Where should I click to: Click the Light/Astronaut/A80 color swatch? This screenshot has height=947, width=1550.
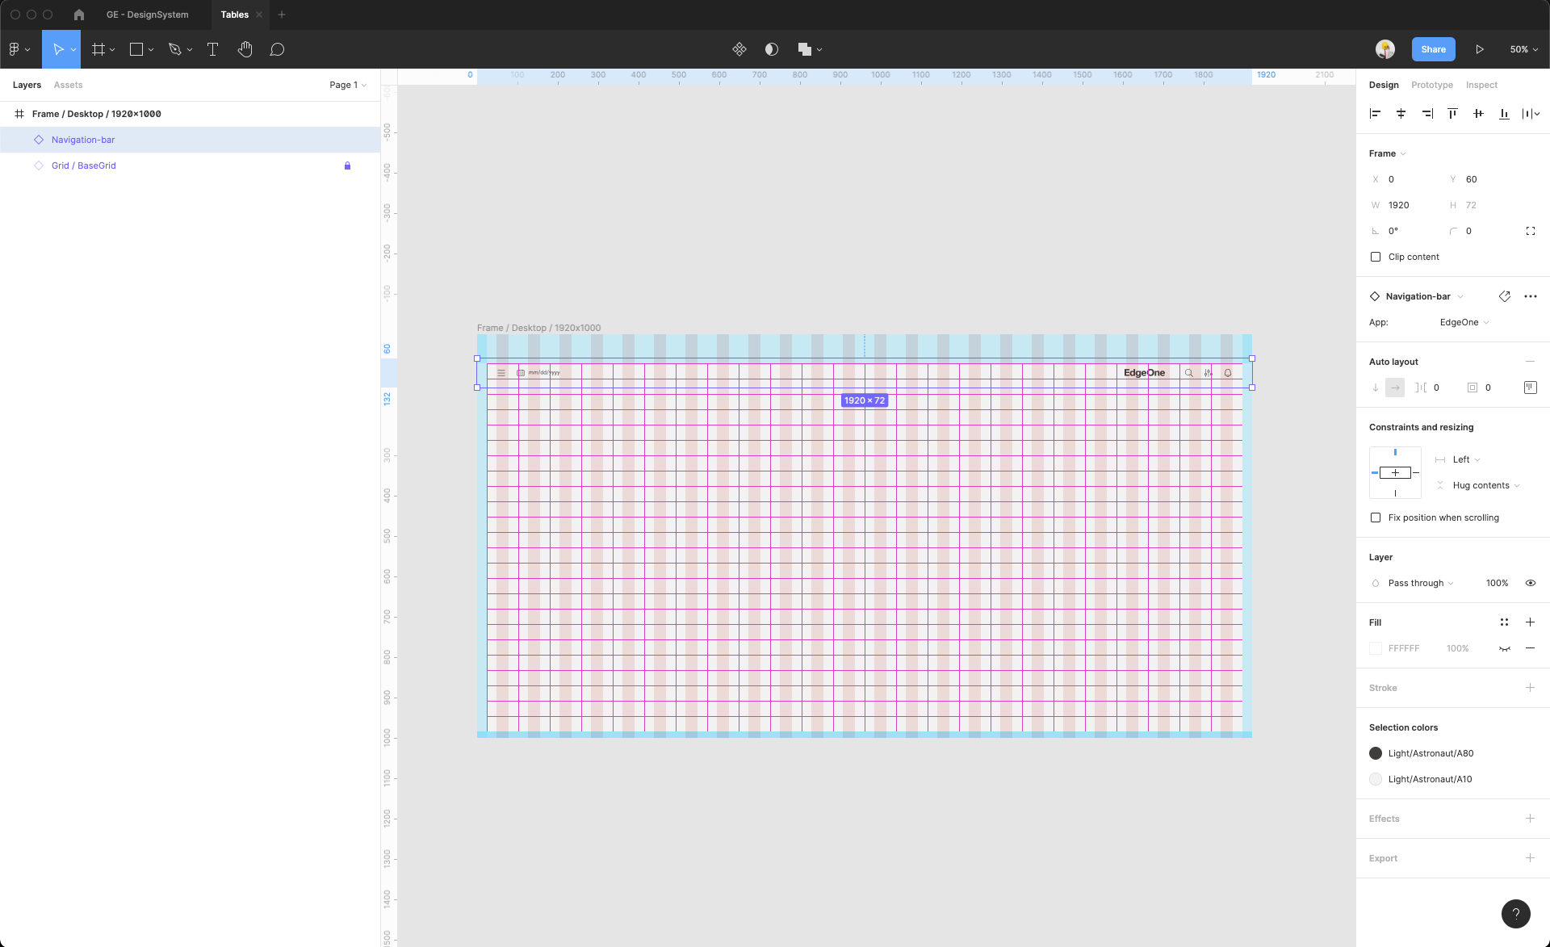pos(1376,753)
